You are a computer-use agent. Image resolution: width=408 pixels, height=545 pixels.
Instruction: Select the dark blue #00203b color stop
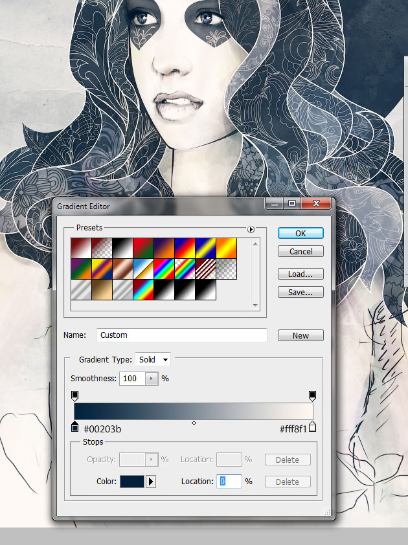pyautogui.click(x=74, y=427)
